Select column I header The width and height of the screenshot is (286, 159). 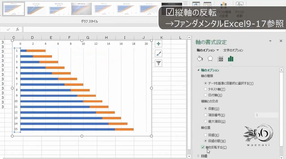(x=125, y=38)
